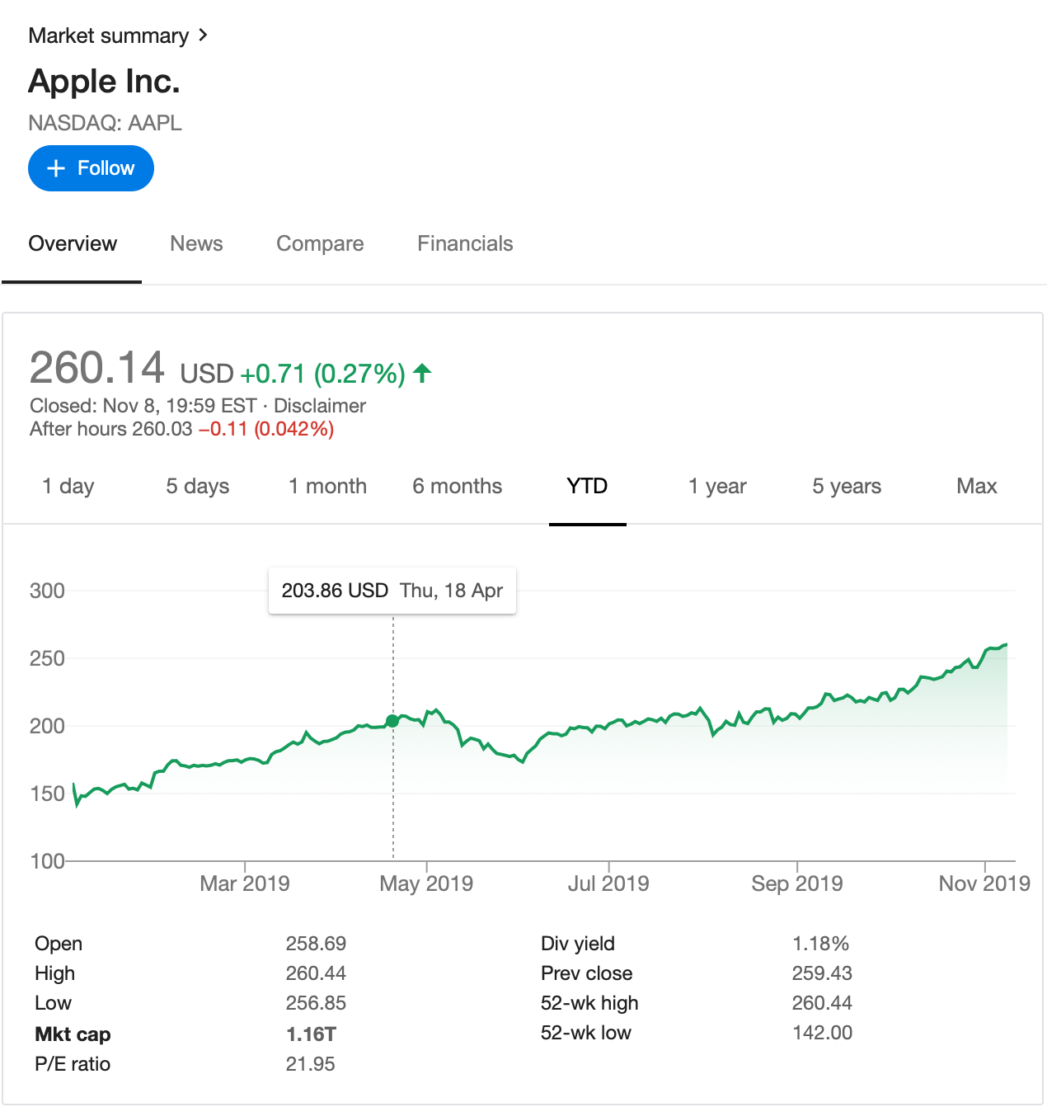The width and height of the screenshot is (1047, 1107).
Task: Click the green price-up arrow icon
Action: (x=423, y=374)
